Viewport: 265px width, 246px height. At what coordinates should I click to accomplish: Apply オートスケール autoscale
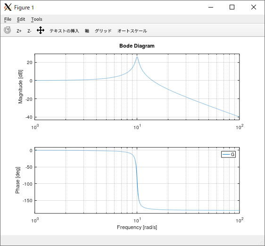pos(132,31)
